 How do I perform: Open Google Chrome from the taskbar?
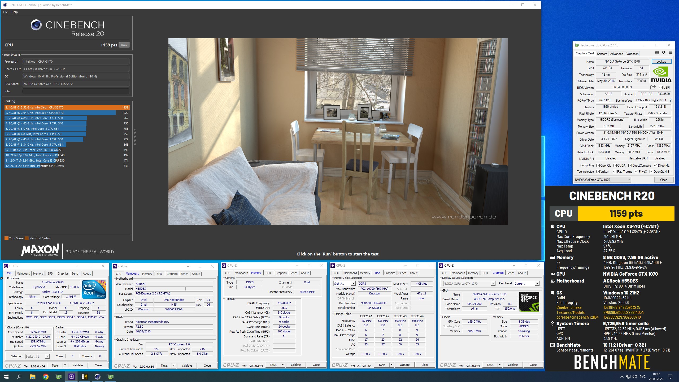click(46, 376)
